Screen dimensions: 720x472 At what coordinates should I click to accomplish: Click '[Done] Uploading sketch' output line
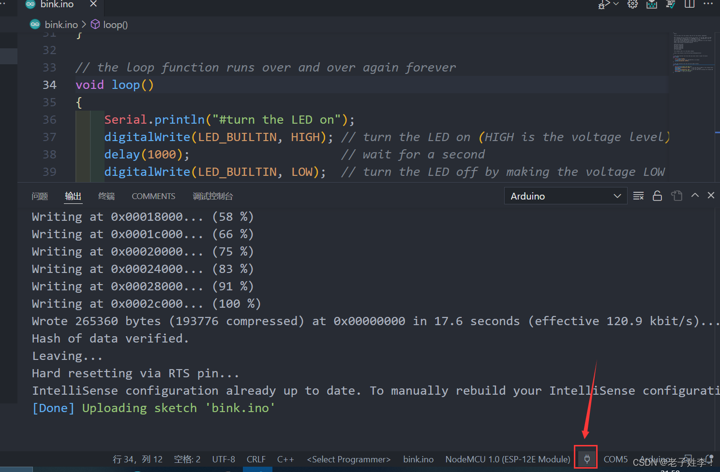153,408
